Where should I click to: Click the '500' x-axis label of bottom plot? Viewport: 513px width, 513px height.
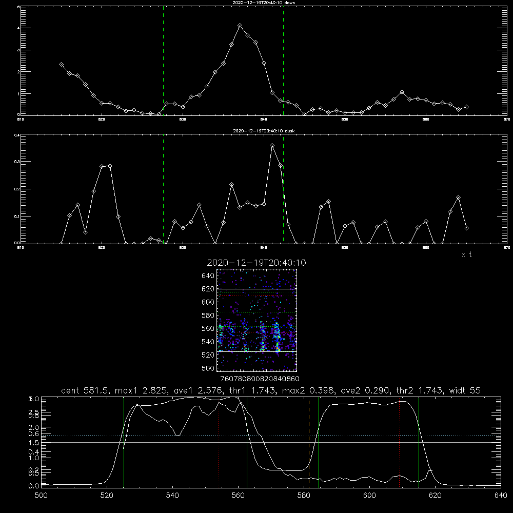coord(41,496)
